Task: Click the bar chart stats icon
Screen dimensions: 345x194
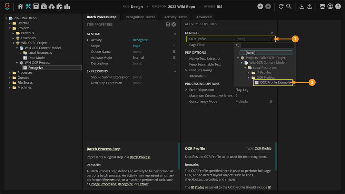Action: 67,6
